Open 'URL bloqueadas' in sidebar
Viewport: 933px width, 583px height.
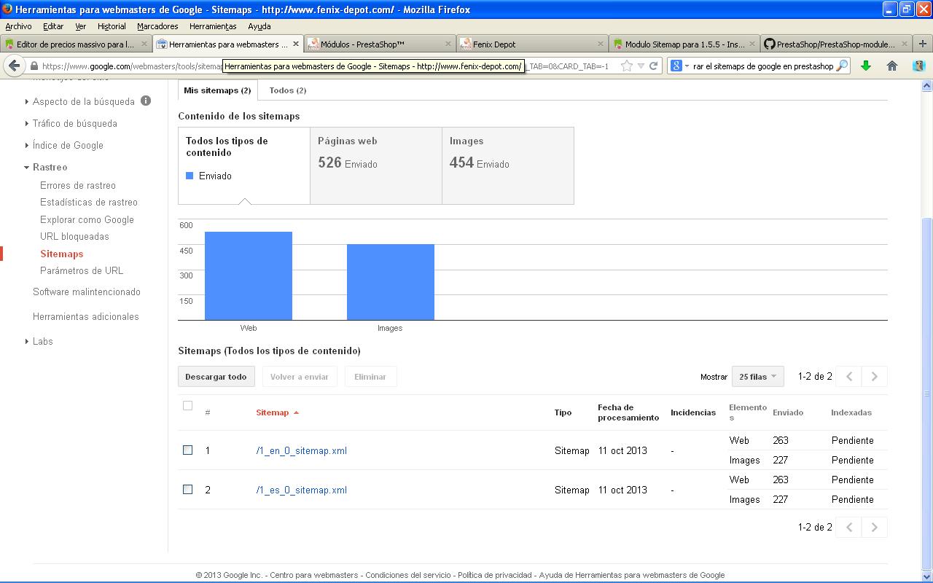[74, 237]
